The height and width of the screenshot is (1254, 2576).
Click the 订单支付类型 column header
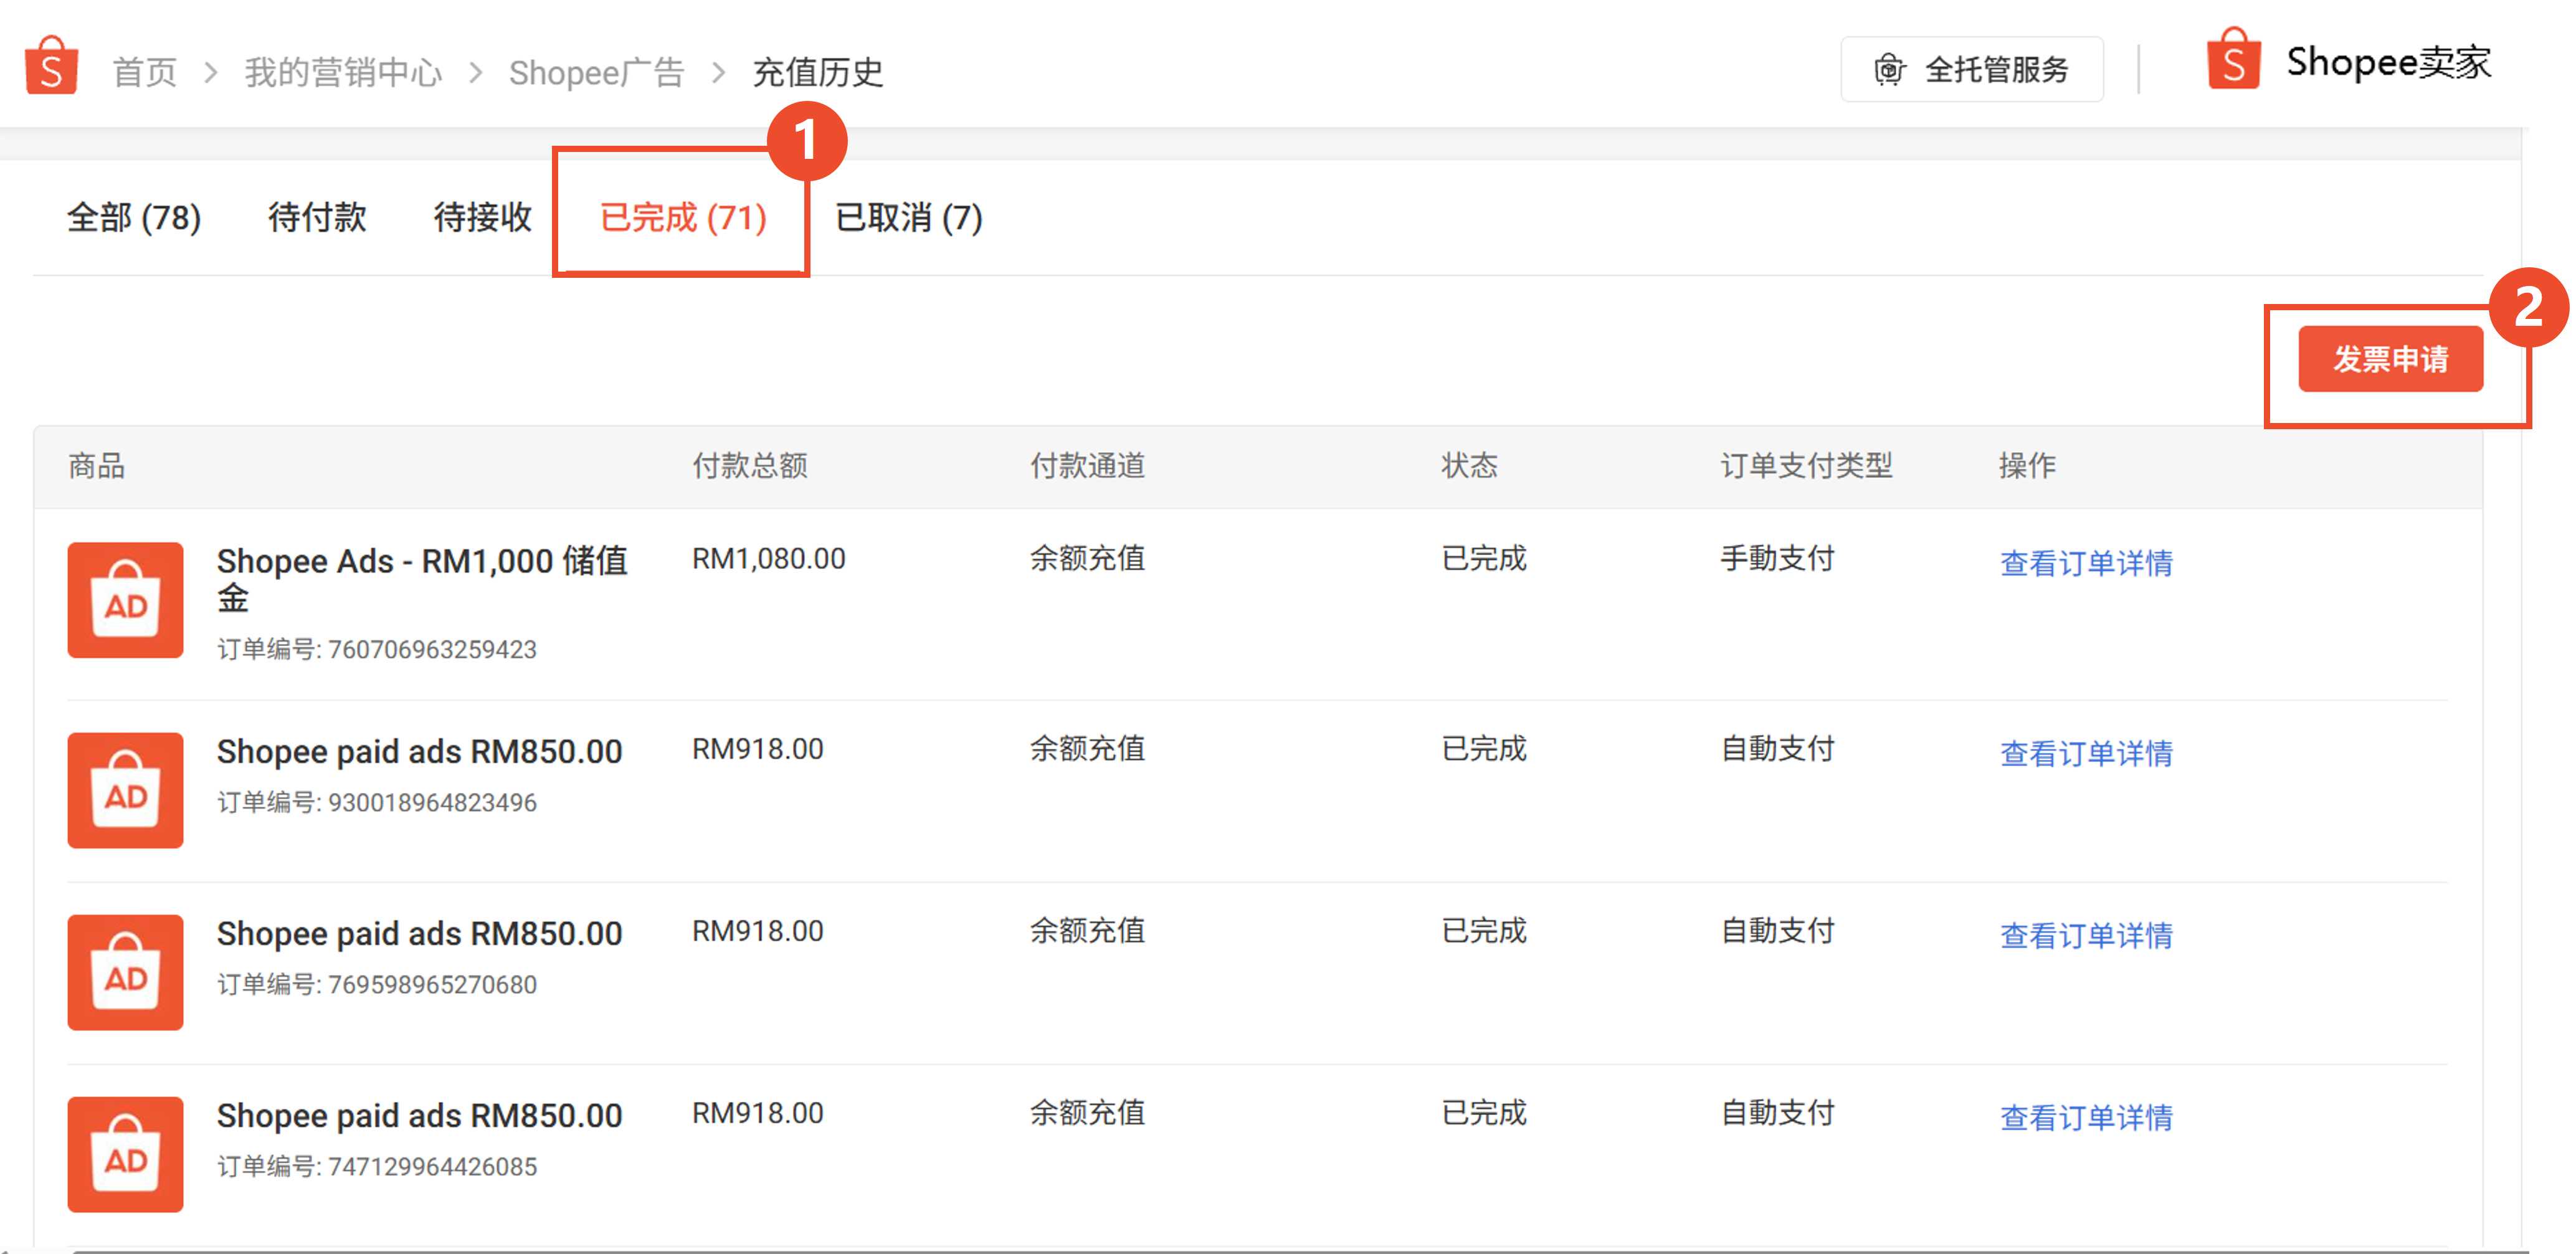[1806, 465]
